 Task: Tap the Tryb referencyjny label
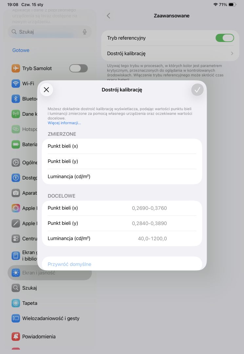[x=126, y=38]
